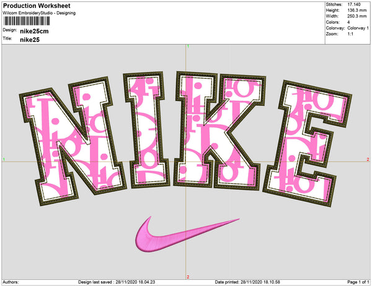Click the Height: label
This screenshot has width=372, height=286.
pos(332,11)
